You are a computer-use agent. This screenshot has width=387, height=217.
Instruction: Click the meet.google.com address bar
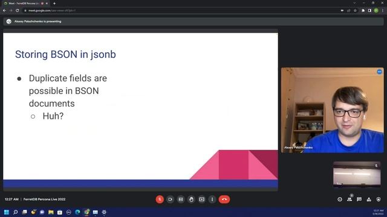pos(181,11)
